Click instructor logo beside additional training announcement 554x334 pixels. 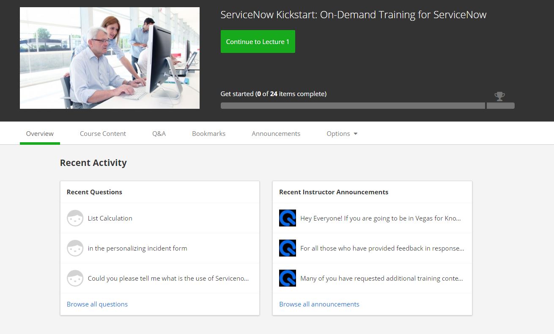288,278
